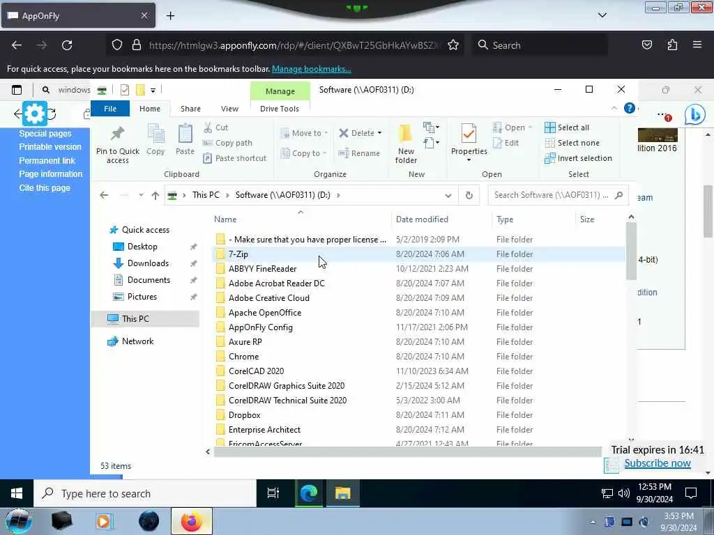714x535 pixels.
Task: Expand address bar history dropdown
Action: [x=448, y=196]
